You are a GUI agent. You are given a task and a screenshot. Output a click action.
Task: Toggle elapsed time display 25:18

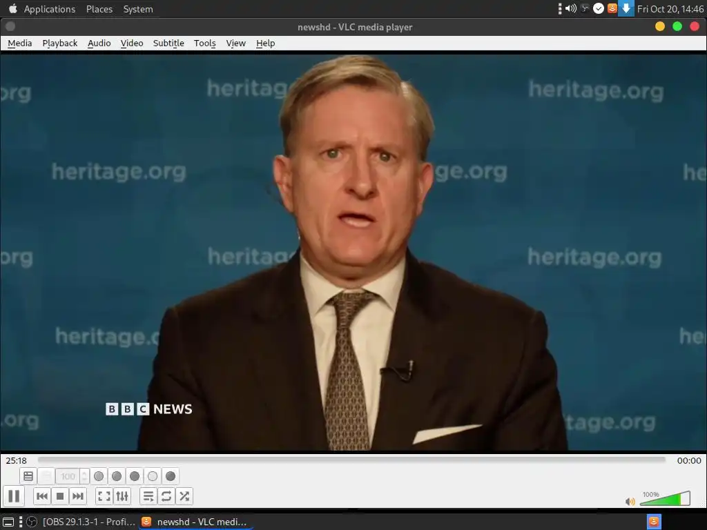(x=17, y=460)
